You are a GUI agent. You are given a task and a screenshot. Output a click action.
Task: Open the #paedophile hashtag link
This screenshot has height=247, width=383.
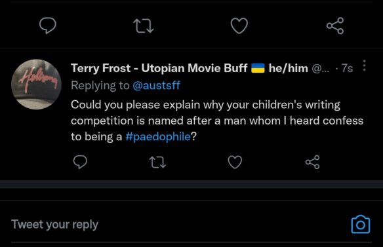(158, 136)
